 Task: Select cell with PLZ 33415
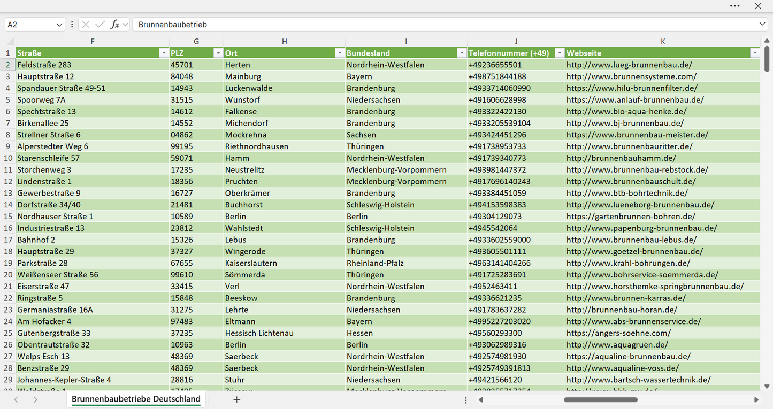click(196, 287)
